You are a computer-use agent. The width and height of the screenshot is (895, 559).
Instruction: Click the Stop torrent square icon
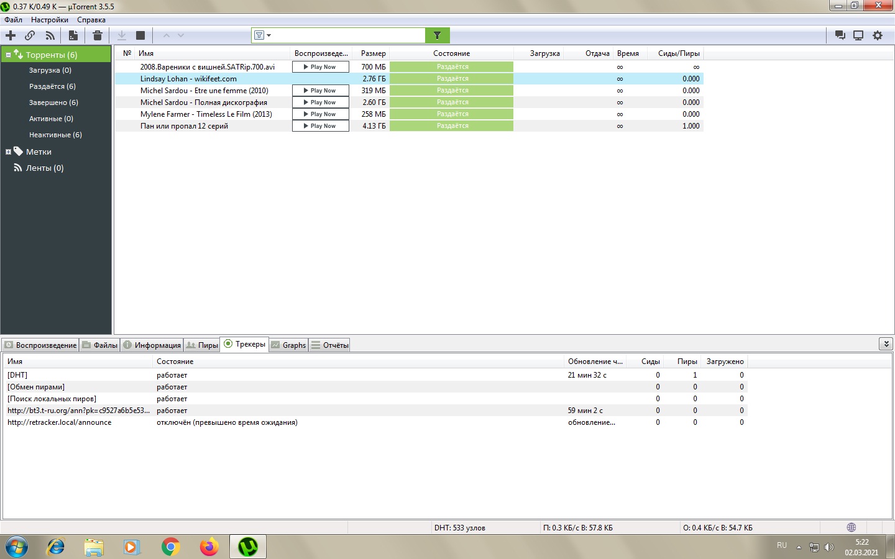[x=140, y=35]
